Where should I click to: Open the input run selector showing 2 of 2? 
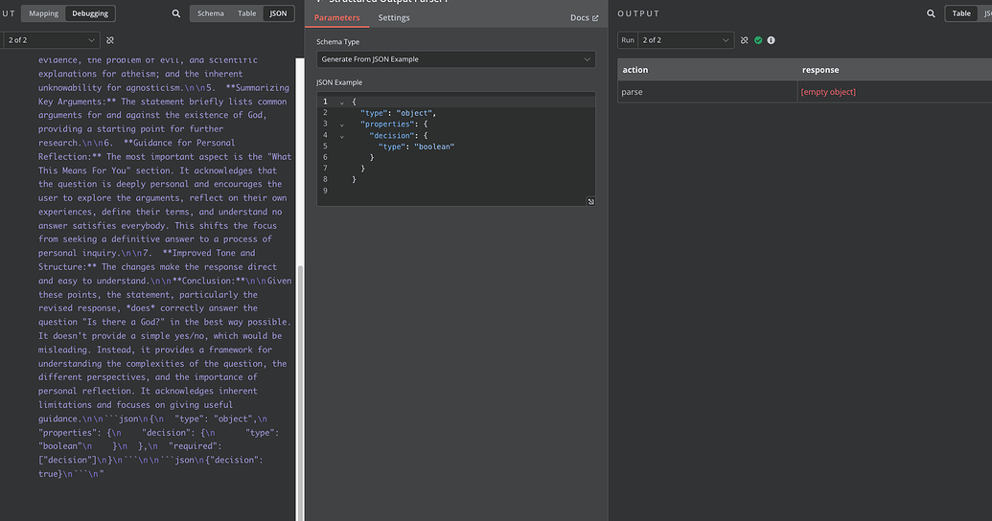(x=52, y=40)
